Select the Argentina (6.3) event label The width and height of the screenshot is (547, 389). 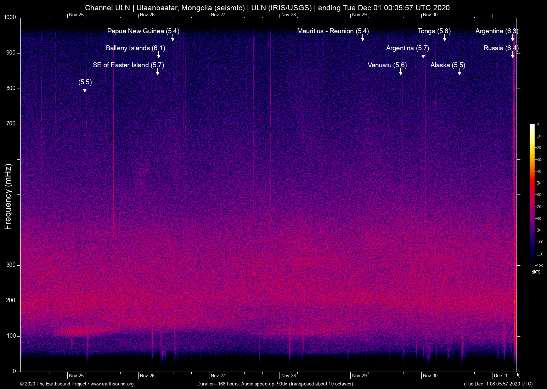[x=497, y=31]
